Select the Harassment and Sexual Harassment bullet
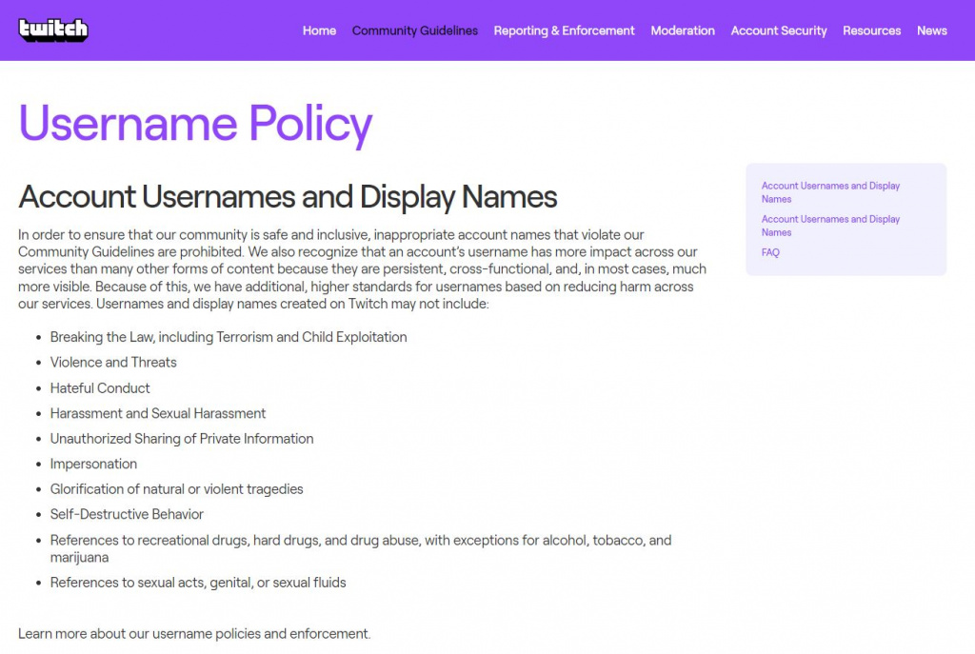Viewport: 975px width, 654px height. (x=158, y=413)
